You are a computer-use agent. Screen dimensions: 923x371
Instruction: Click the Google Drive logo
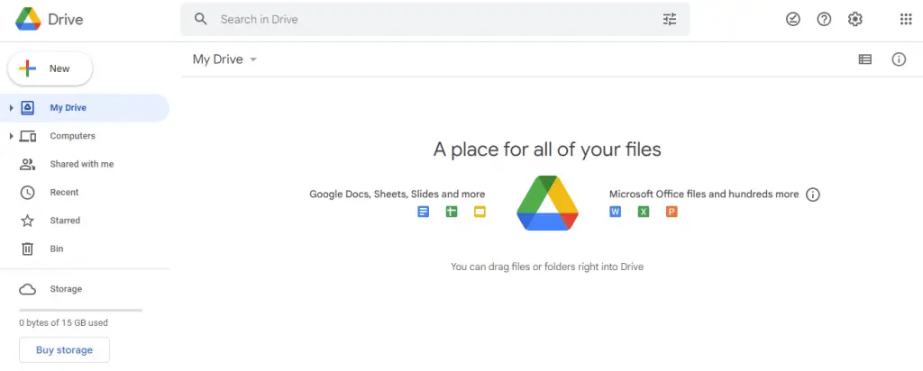[28, 20]
